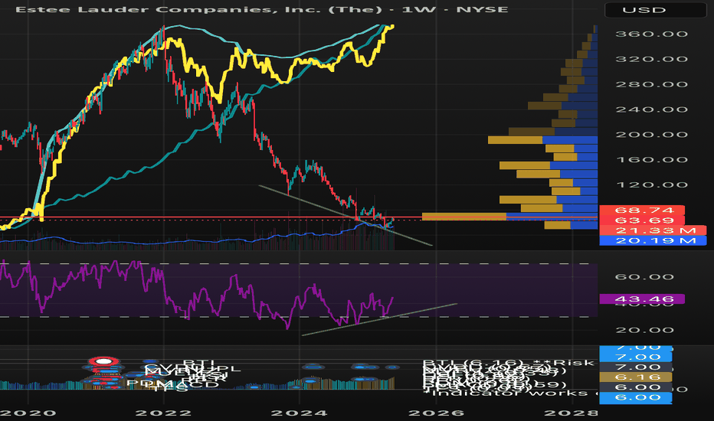Click the 320.00 price axis label
714x421 pixels.
651,59
